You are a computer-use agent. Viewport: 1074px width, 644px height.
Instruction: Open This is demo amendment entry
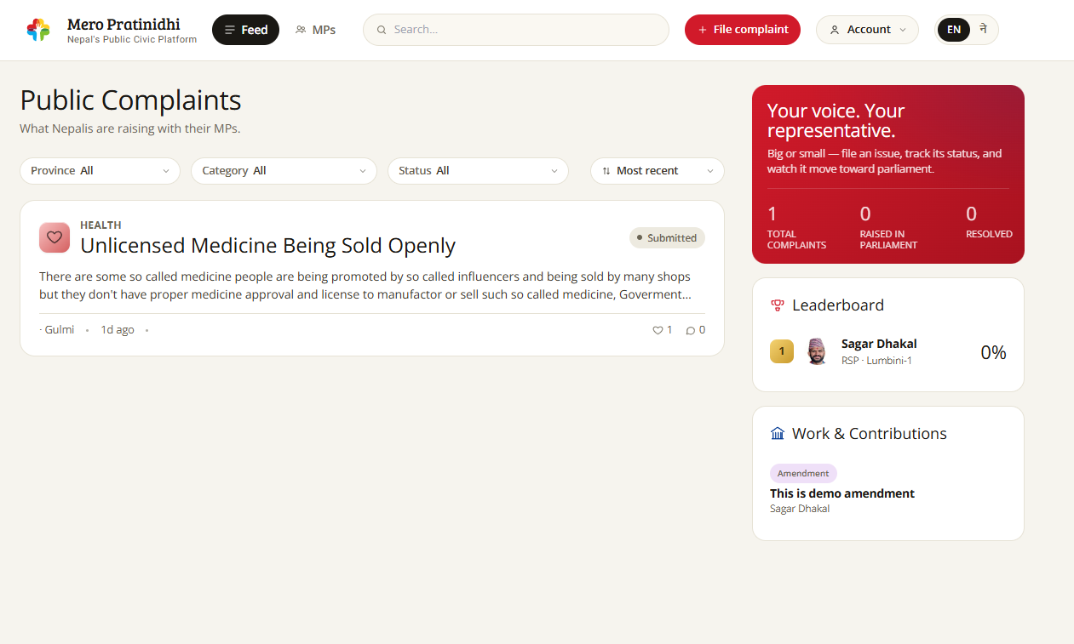(x=842, y=493)
